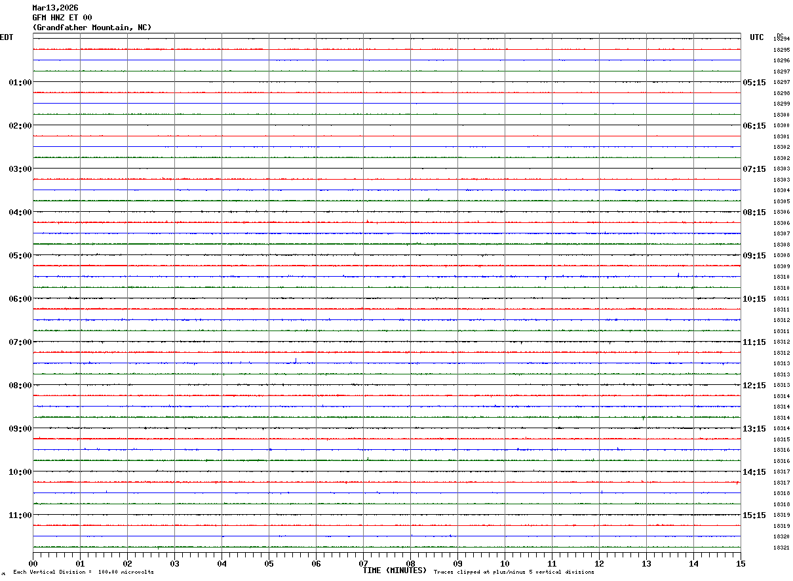This screenshot has height=581, width=793.
Task: Click the "04" minute label on time axis
Action: pos(222,563)
